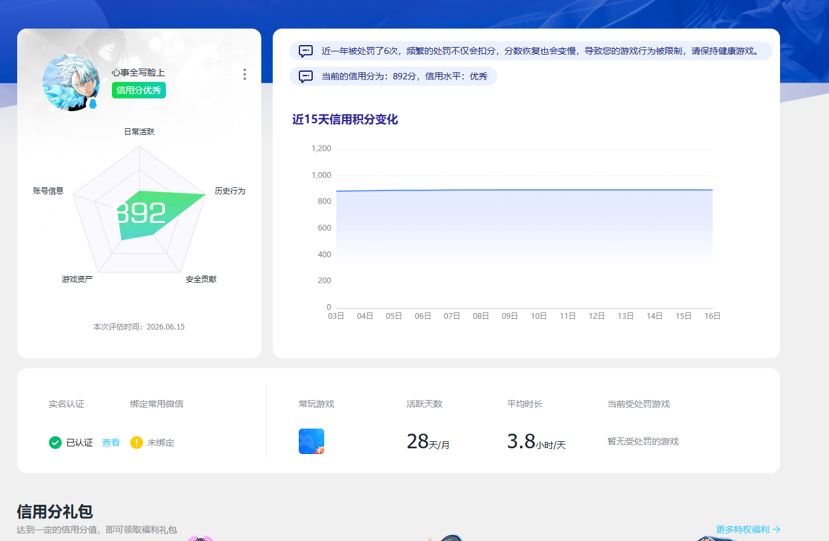Image resolution: width=829 pixels, height=541 pixels.
Task: Click the chat icon beside current score notice
Action: (306, 76)
